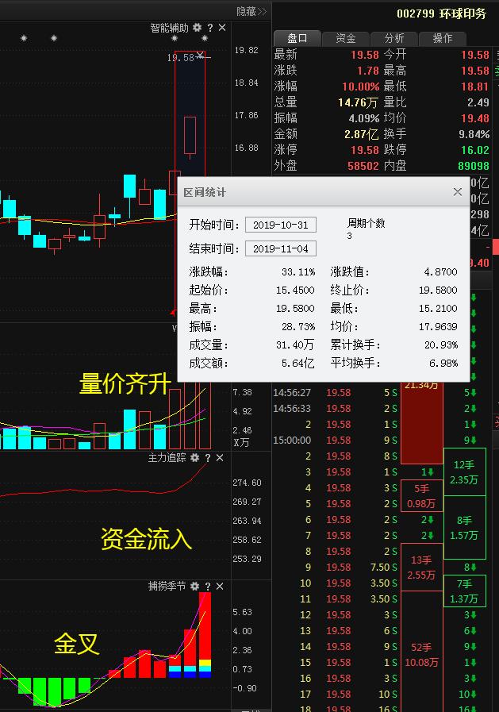Show help for 主力追踪 indicator
Viewport: 499px width, 712px height.
point(208,458)
